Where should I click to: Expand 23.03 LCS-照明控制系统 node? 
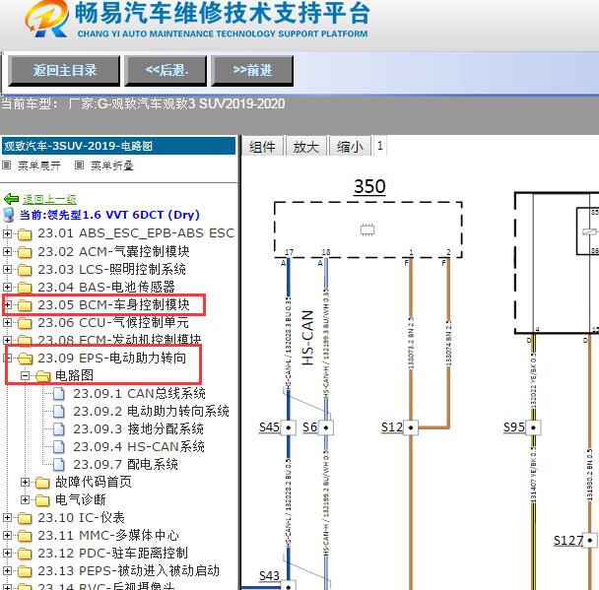(x=7, y=269)
